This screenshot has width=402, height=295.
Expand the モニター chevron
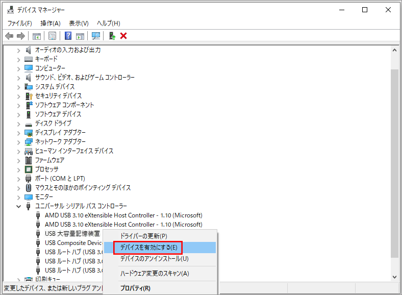pos(18,198)
